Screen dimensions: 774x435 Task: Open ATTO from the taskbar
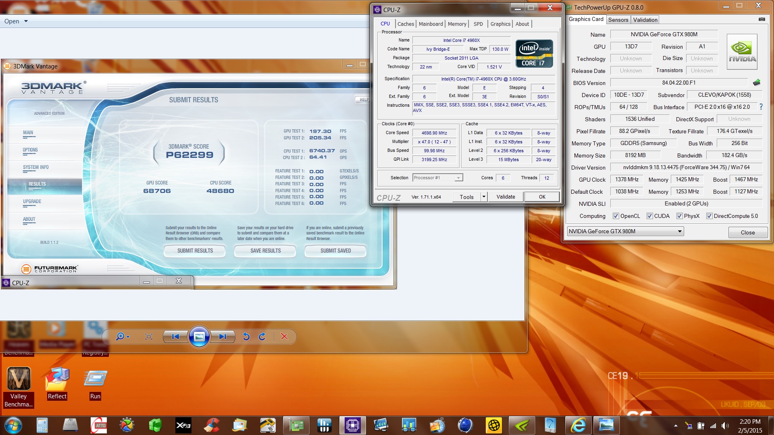99,425
